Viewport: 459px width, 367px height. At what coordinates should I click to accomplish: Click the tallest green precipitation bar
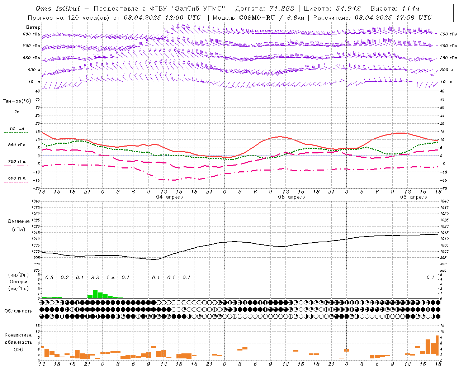[x=95, y=294]
